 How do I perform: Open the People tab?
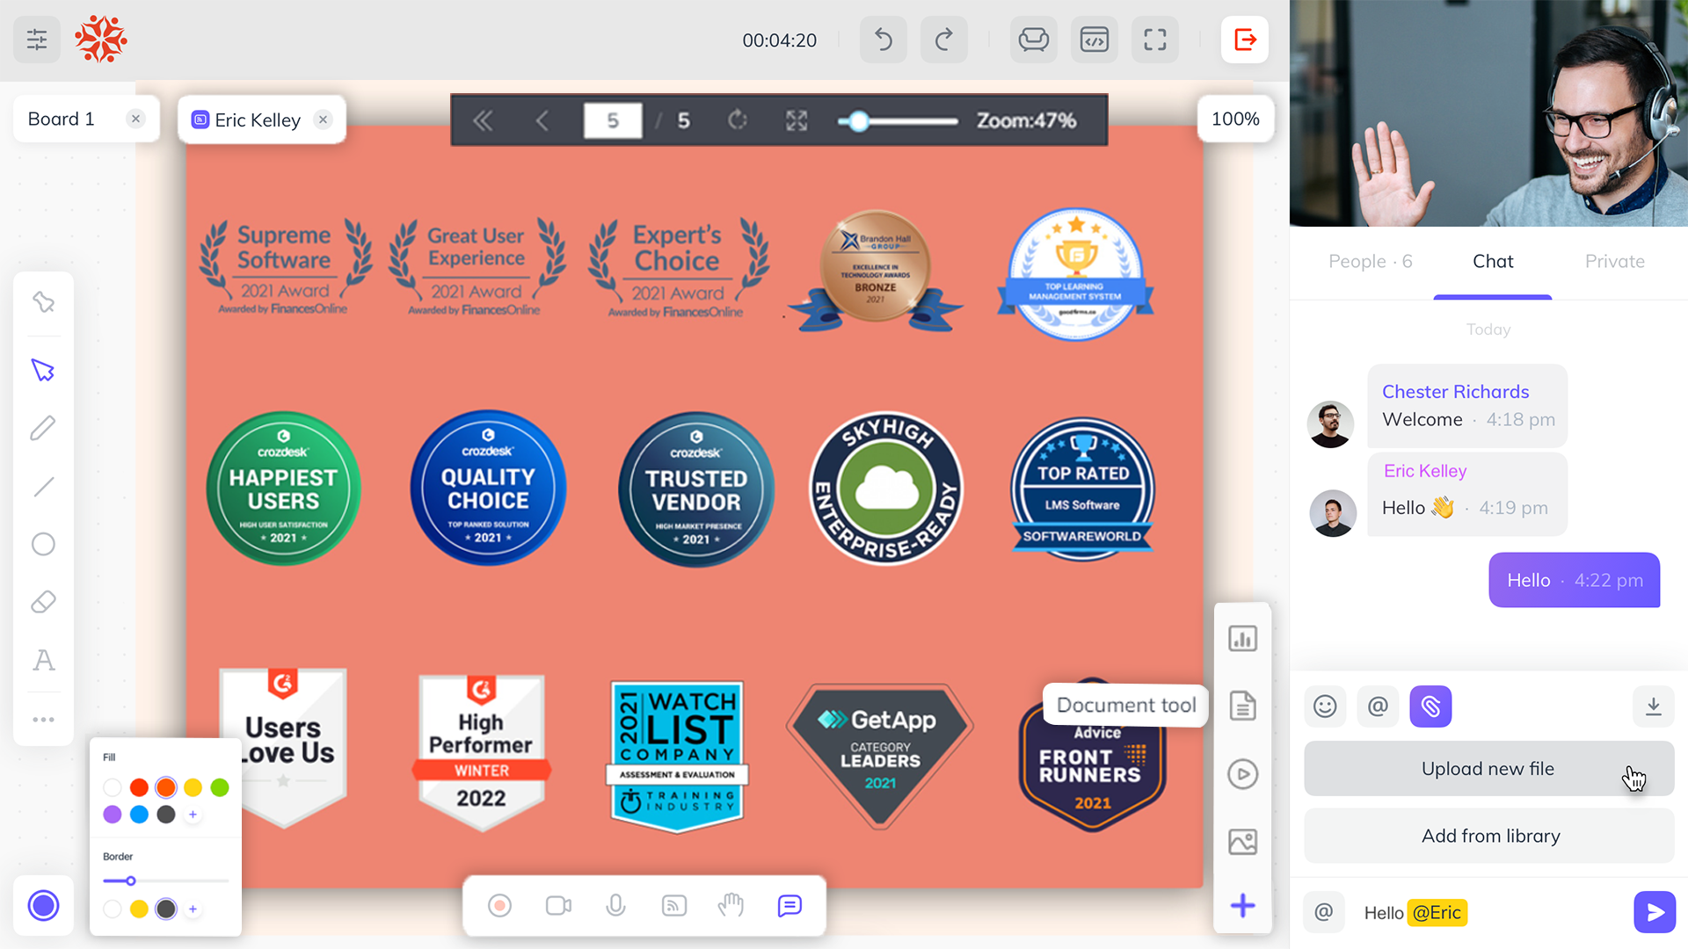click(1370, 261)
